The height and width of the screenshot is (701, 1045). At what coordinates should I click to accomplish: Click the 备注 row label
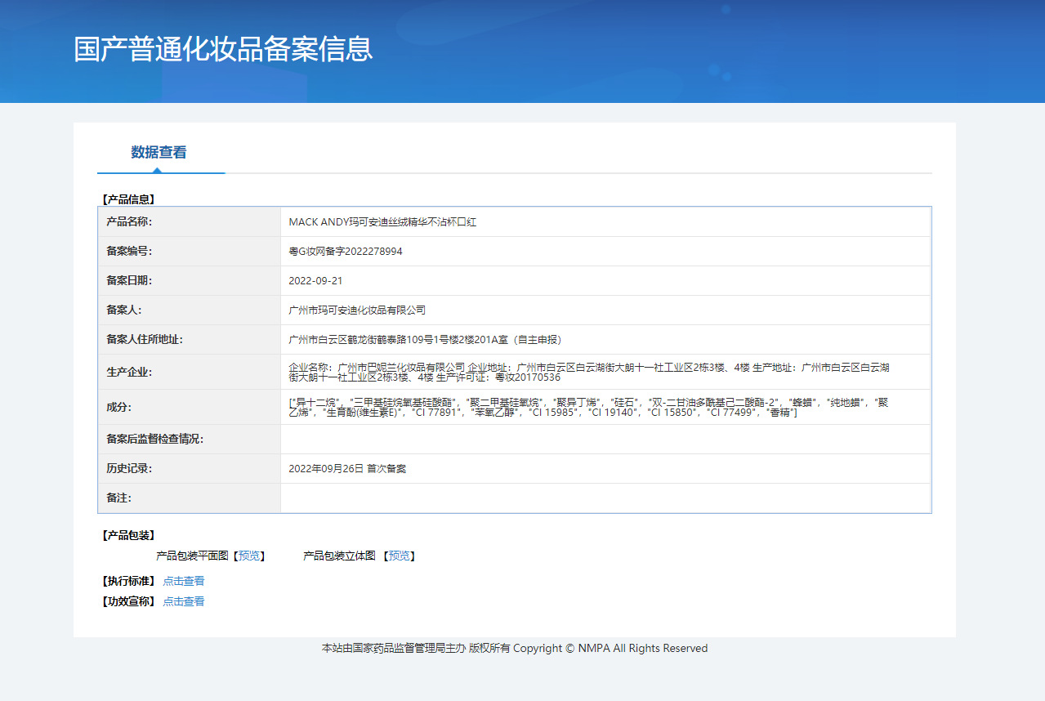(x=118, y=498)
